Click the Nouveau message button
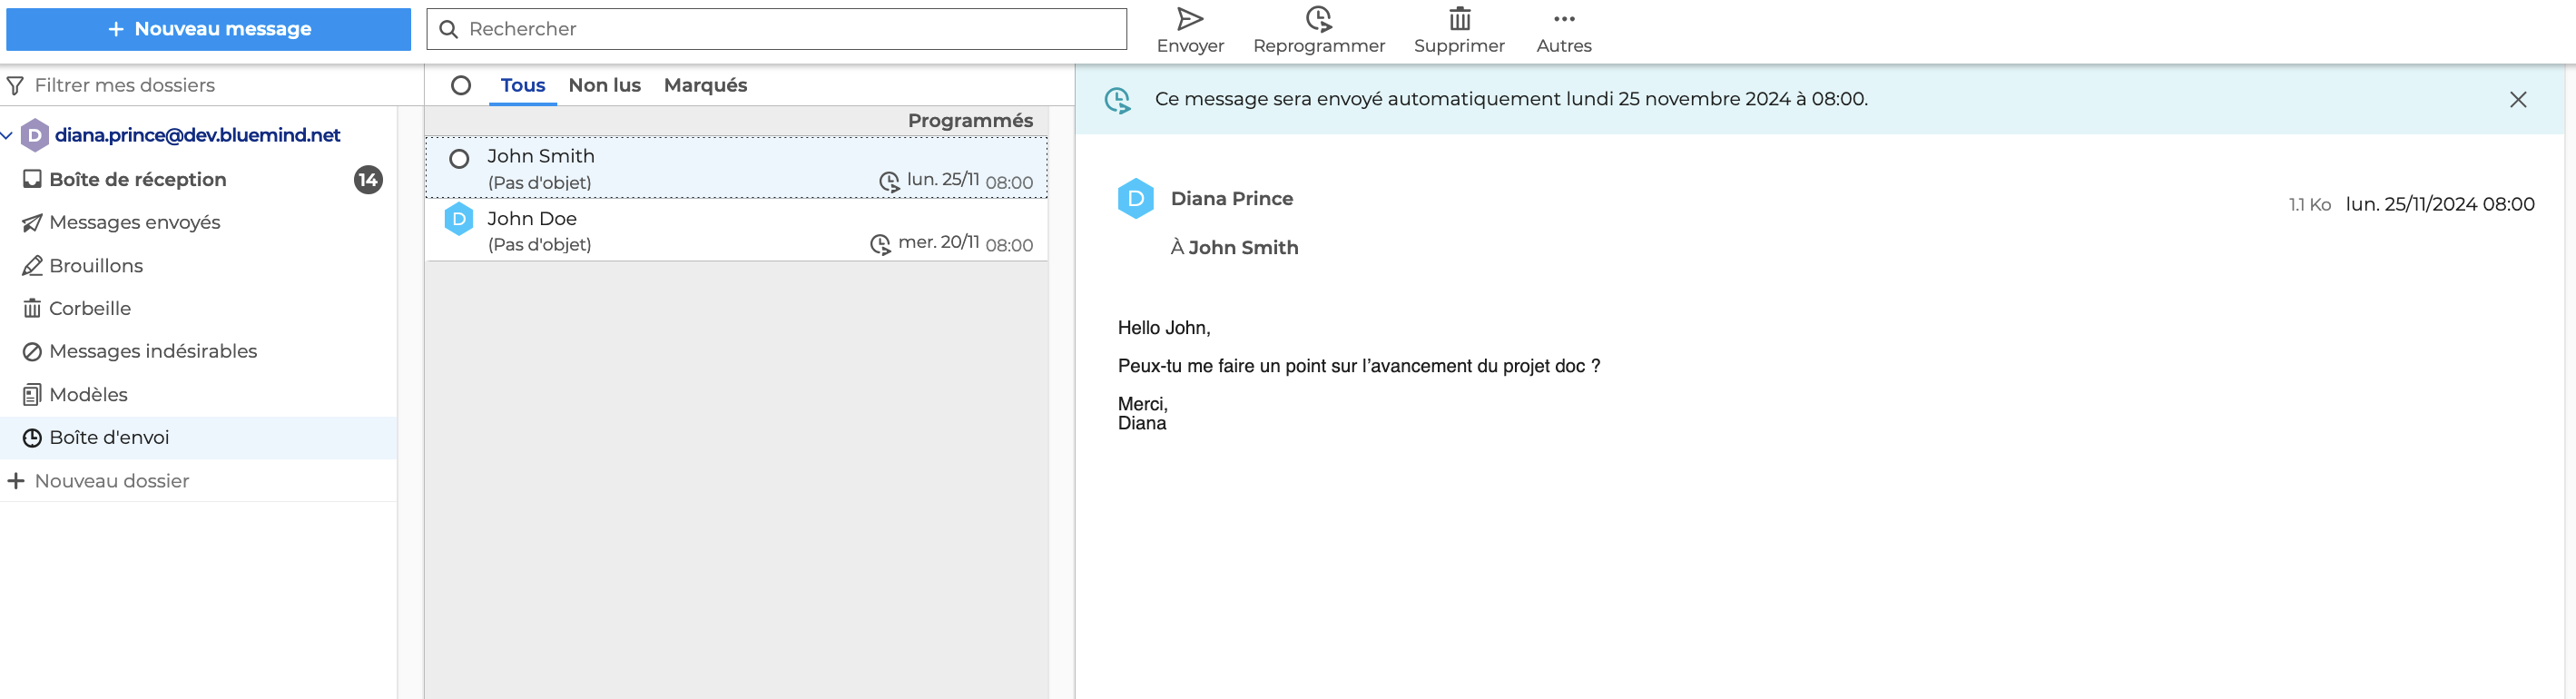 point(208,29)
